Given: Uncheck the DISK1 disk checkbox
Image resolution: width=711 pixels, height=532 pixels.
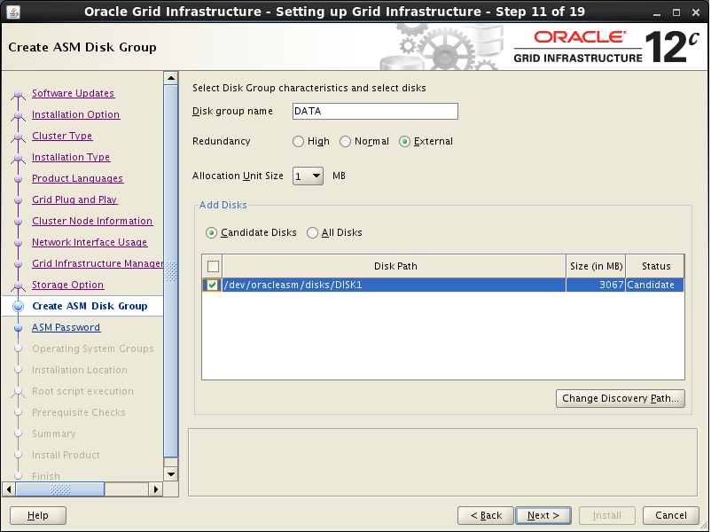Looking at the screenshot, I should tap(212, 285).
